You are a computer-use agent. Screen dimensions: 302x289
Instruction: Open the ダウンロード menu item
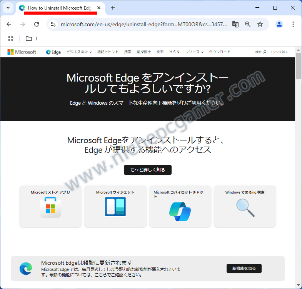(219, 52)
